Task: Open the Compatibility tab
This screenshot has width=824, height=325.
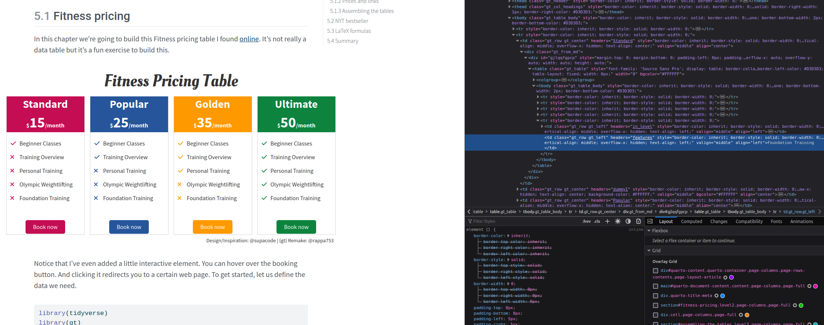Action: coord(749,222)
